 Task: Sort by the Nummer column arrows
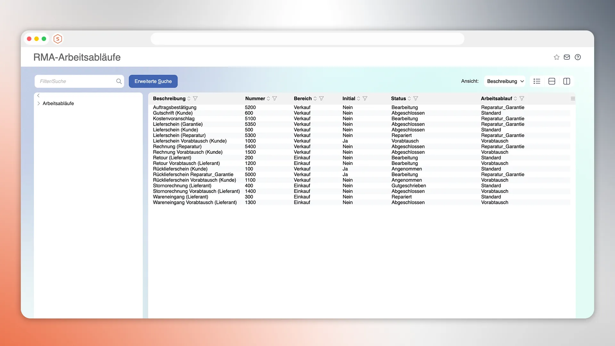pos(268,99)
